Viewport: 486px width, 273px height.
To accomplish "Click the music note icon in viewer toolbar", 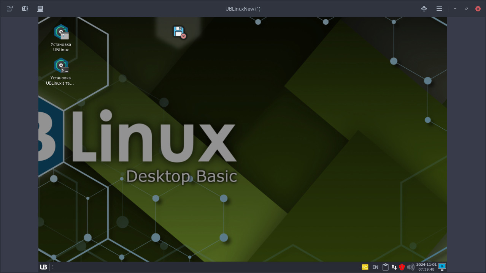I will (x=25, y=9).
